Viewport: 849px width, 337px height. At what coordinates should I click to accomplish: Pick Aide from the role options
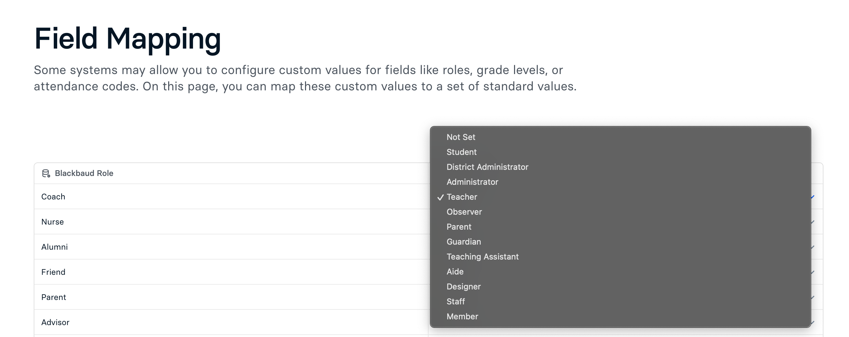point(455,272)
